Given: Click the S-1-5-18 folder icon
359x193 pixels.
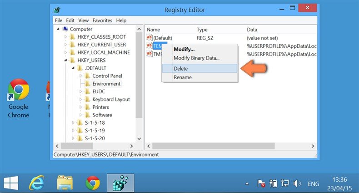Looking at the screenshot, I should (80, 122).
